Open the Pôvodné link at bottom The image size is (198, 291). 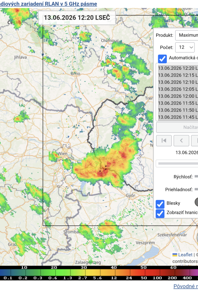pyautogui.click(x=186, y=286)
